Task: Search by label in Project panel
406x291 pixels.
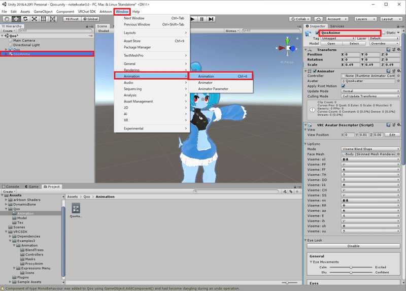Action: click(291, 191)
